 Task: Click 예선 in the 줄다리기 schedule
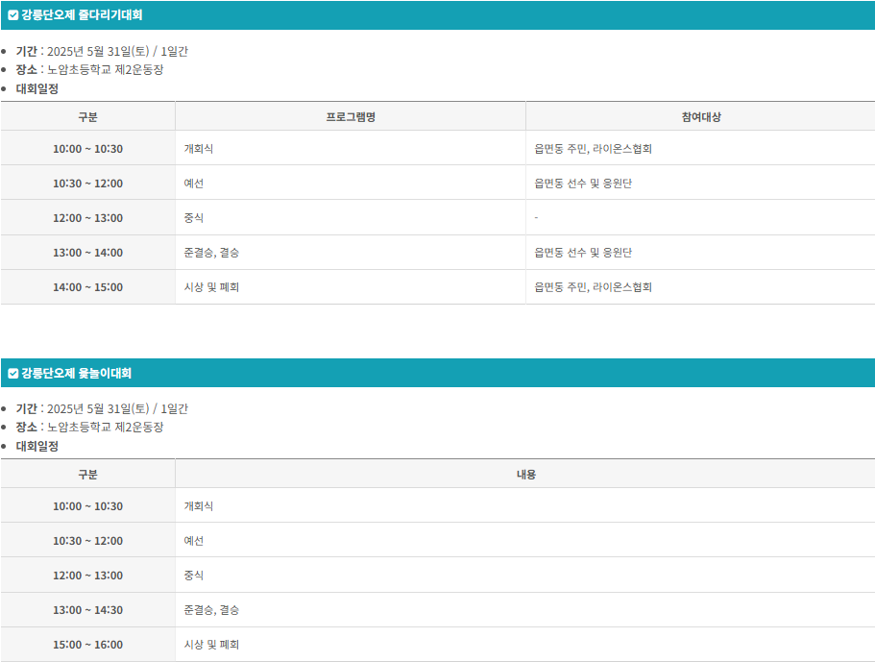[194, 184]
